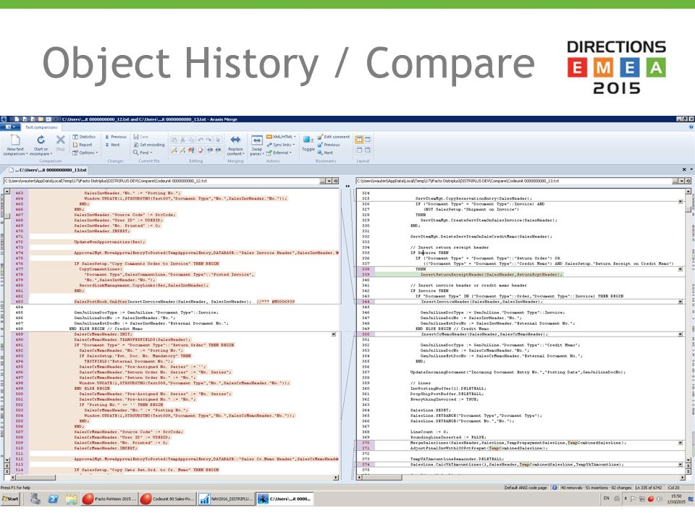The height and width of the screenshot is (521, 695).
Task: Browse for left file with ellipsis button
Action: click(x=322, y=181)
